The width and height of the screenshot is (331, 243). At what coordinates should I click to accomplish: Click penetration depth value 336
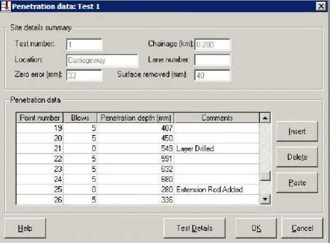136,199
